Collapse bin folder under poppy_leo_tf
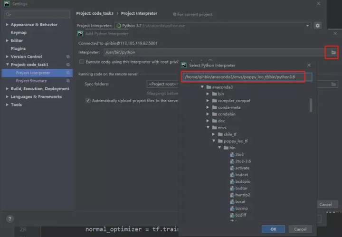342x237 pixels. 219,148
